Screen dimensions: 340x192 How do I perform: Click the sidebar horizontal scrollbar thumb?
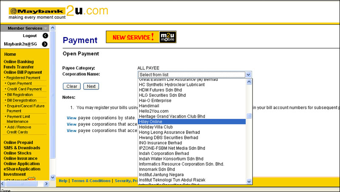coord(22,184)
